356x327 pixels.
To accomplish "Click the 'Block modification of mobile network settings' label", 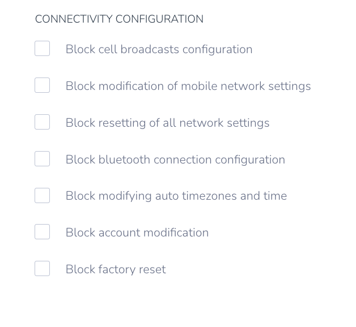I will click(188, 86).
